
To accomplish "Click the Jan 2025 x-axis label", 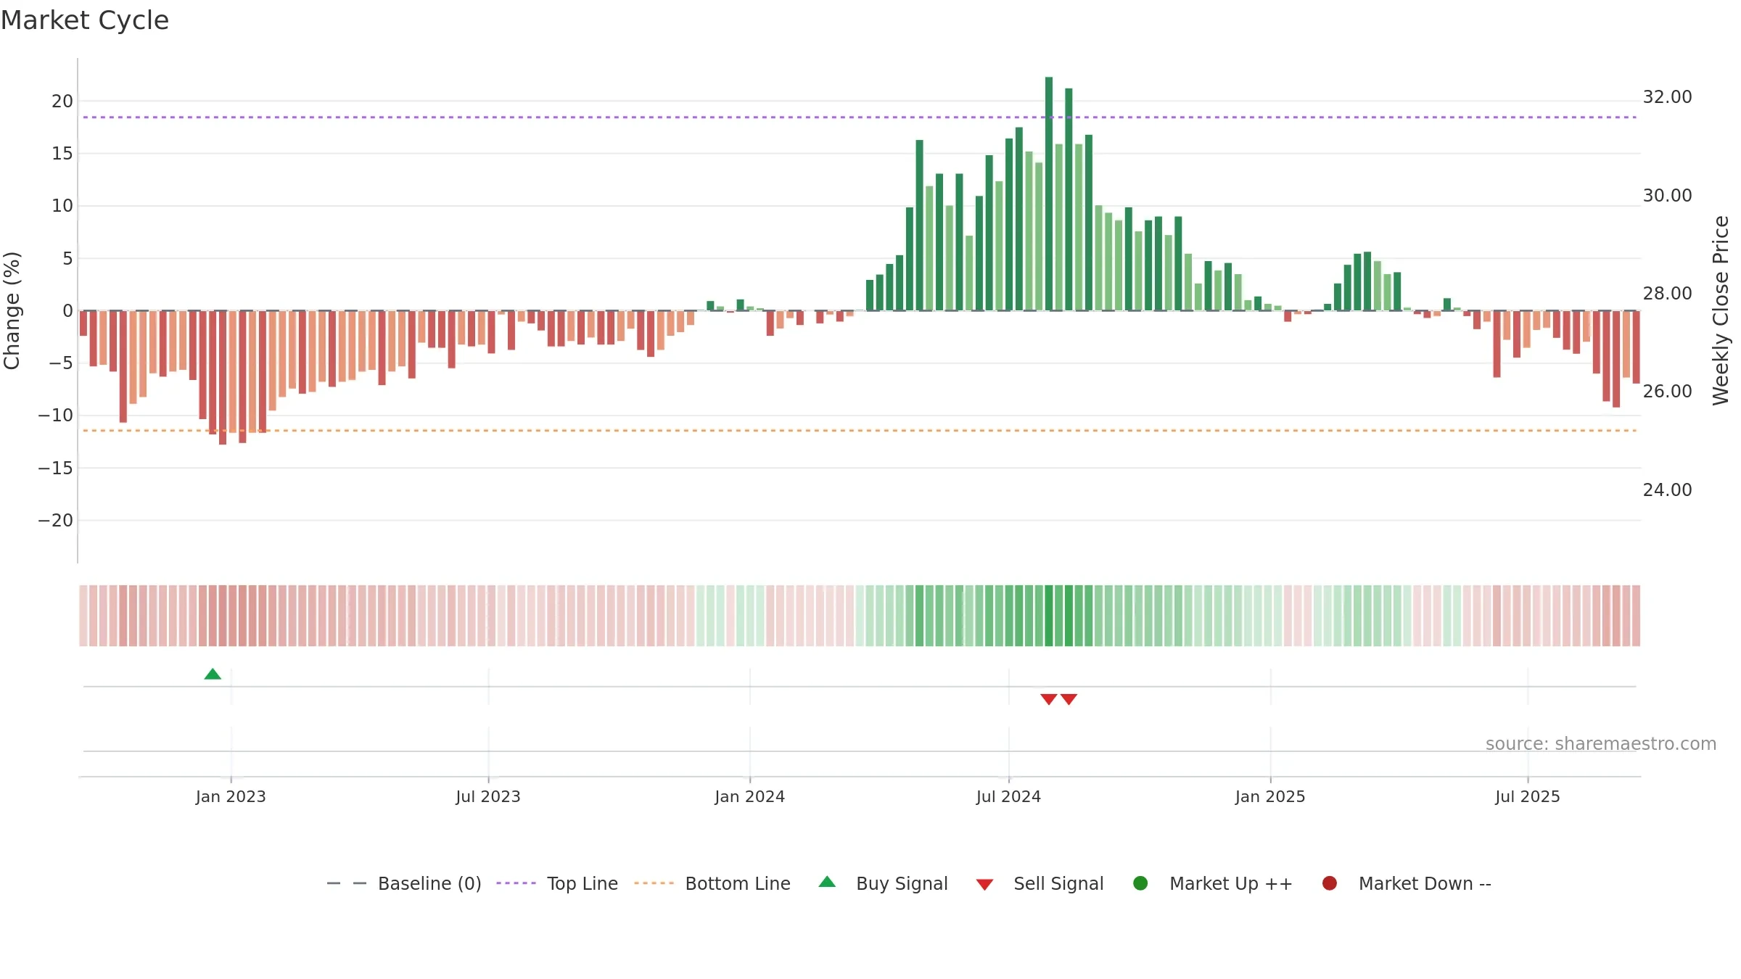I will point(1270,797).
